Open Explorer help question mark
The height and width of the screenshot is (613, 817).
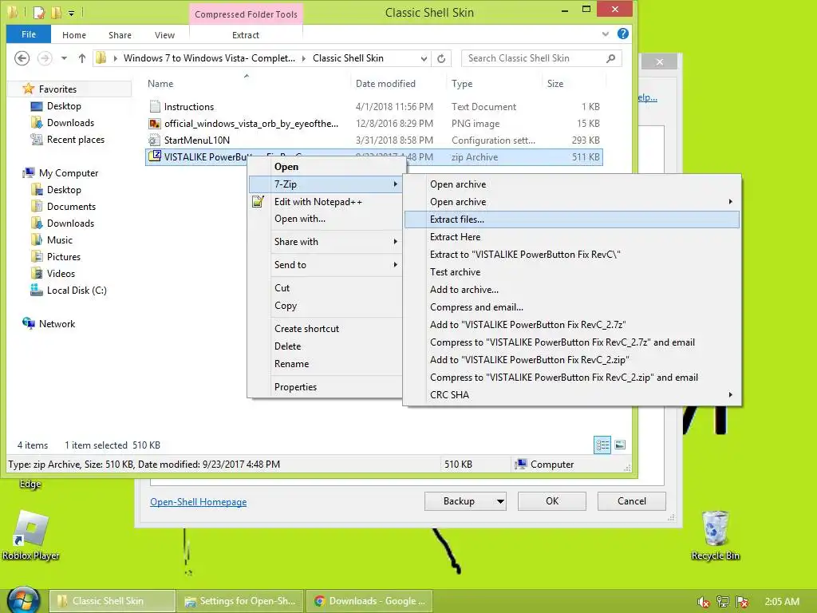(x=622, y=34)
